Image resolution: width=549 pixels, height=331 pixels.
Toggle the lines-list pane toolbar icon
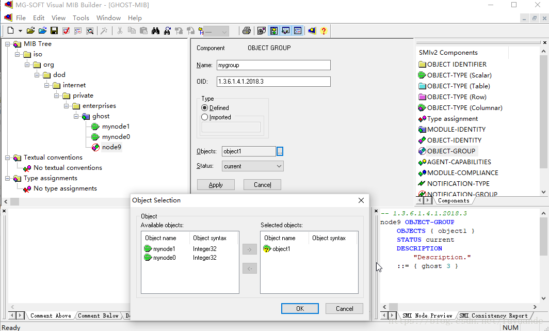pyautogui.click(x=298, y=31)
